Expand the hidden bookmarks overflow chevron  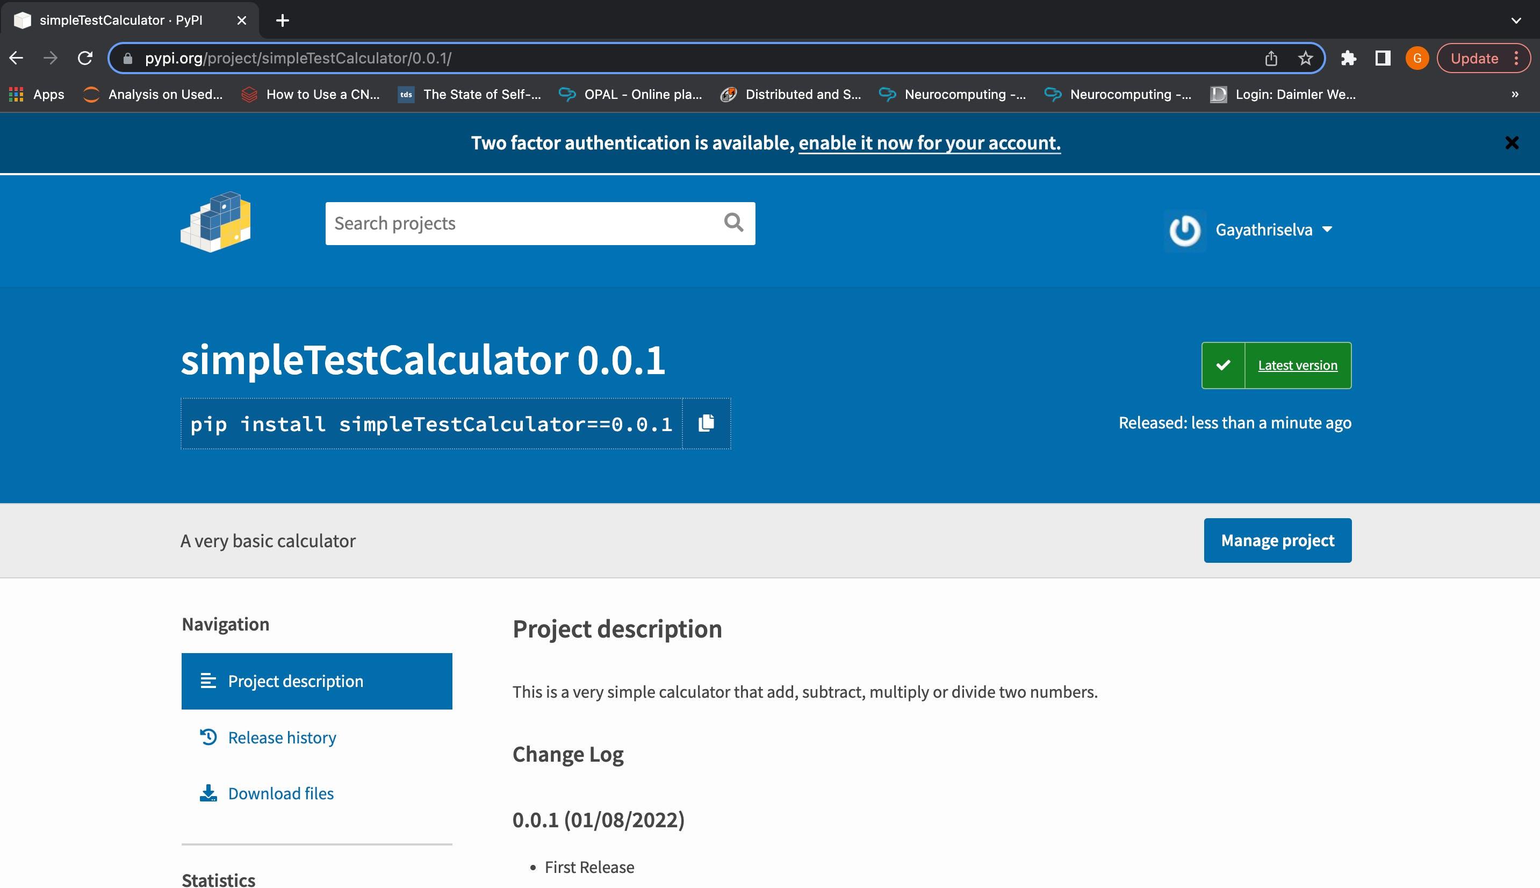tap(1514, 95)
